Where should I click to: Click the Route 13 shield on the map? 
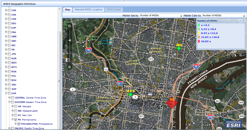tap(106, 69)
